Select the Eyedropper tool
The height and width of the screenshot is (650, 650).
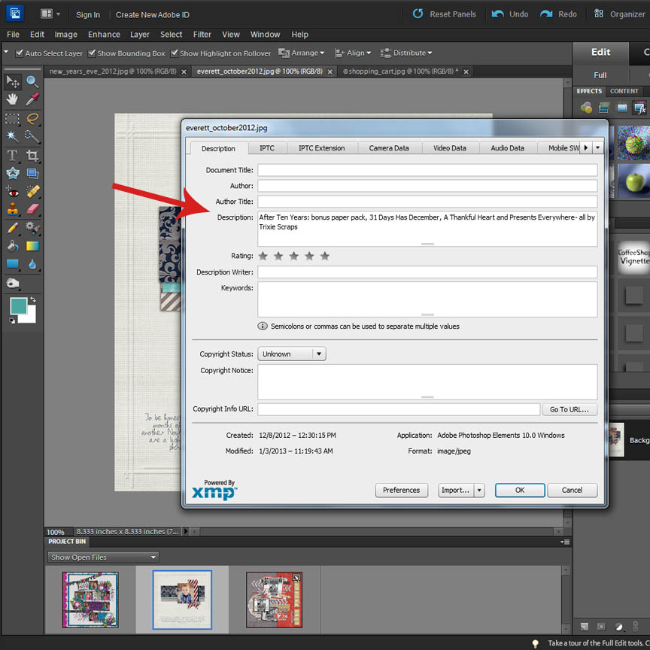(32, 99)
